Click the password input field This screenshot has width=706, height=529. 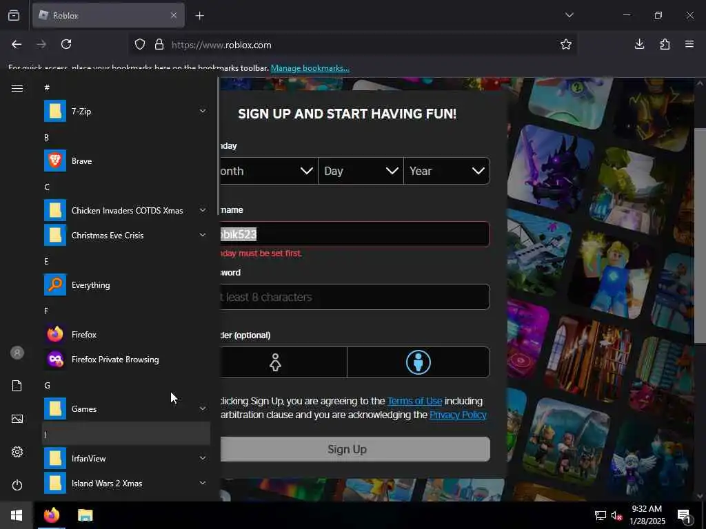pos(355,297)
